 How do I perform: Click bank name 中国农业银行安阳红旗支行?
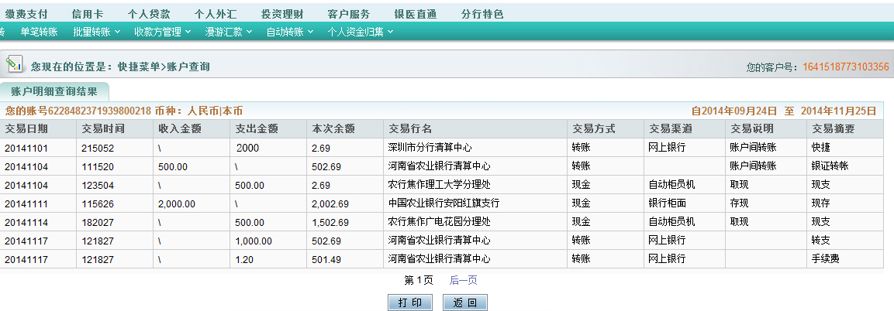pyautogui.click(x=444, y=203)
